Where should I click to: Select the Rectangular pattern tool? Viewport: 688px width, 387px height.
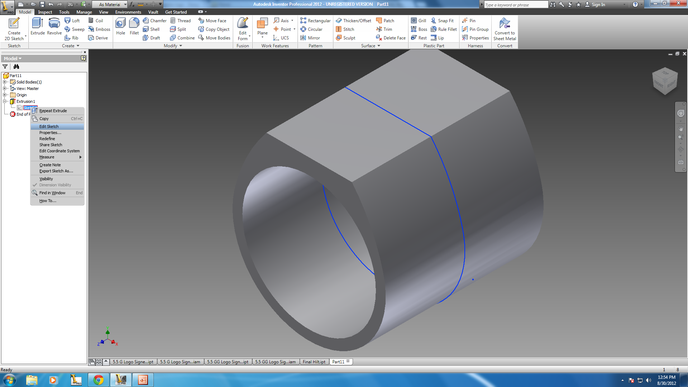coord(315,20)
